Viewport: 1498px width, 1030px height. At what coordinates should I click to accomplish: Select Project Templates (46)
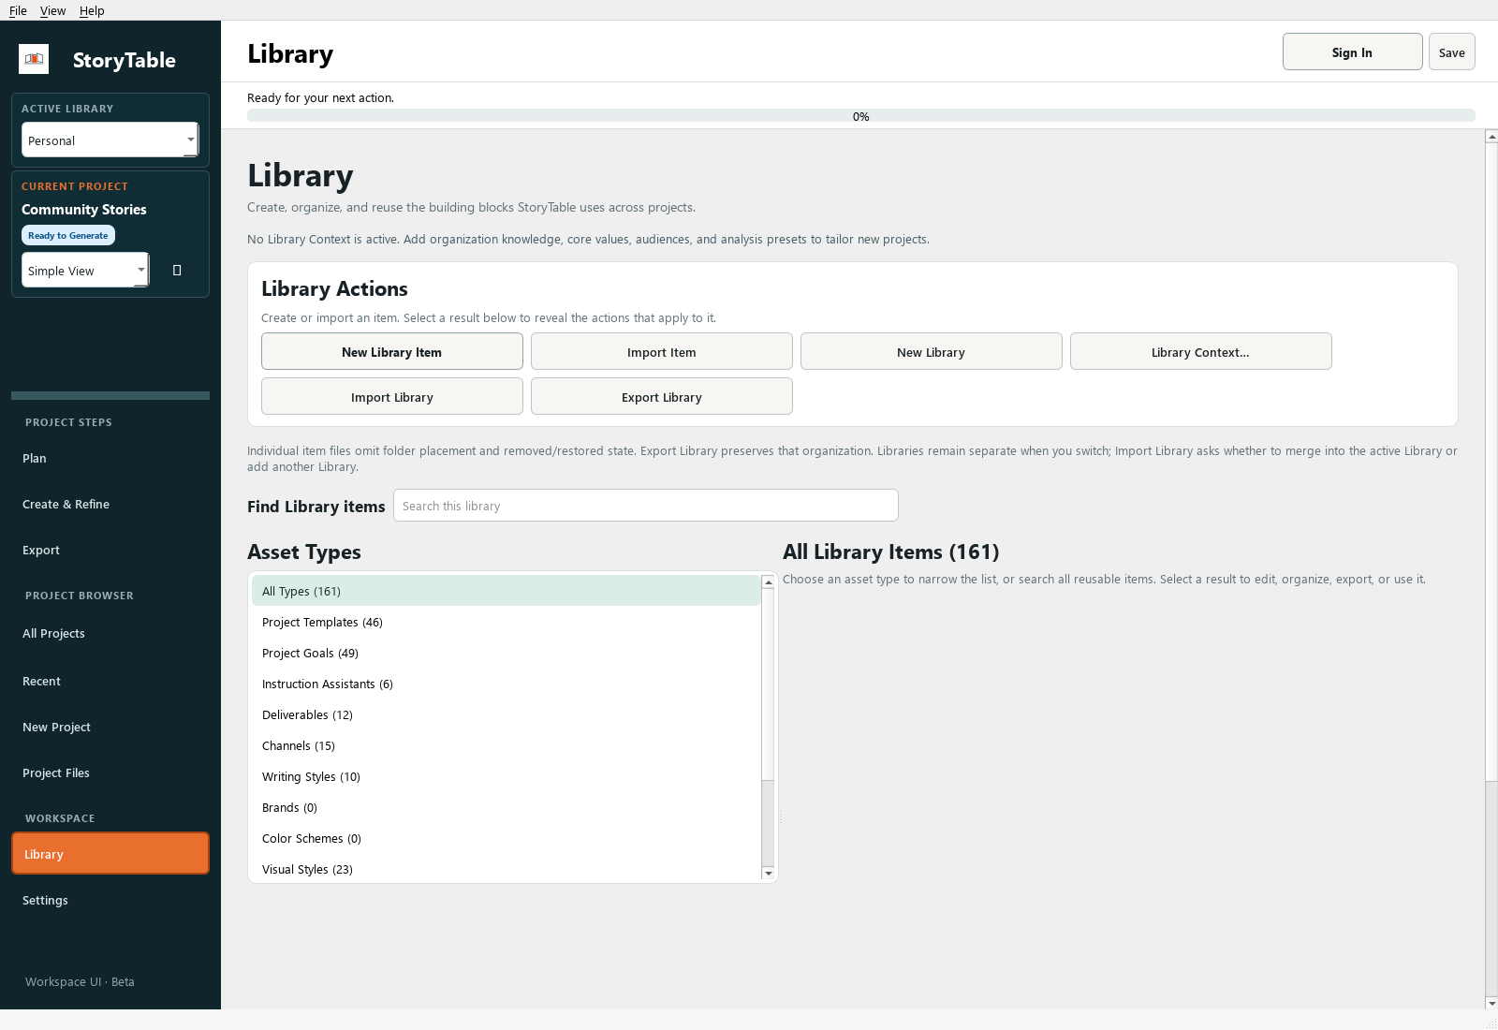506,622
